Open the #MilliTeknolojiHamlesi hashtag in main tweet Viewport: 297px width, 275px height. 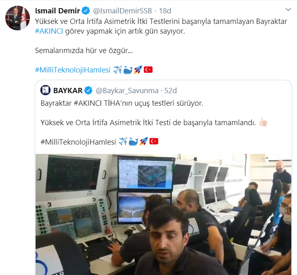click(x=73, y=70)
